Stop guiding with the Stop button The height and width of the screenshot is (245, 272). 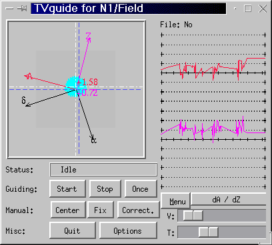point(105,189)
